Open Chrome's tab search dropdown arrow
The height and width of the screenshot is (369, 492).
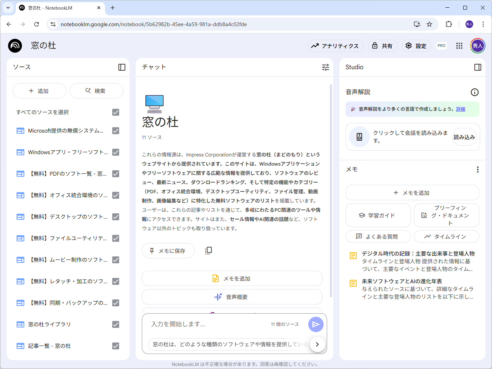tap(8, 8)
